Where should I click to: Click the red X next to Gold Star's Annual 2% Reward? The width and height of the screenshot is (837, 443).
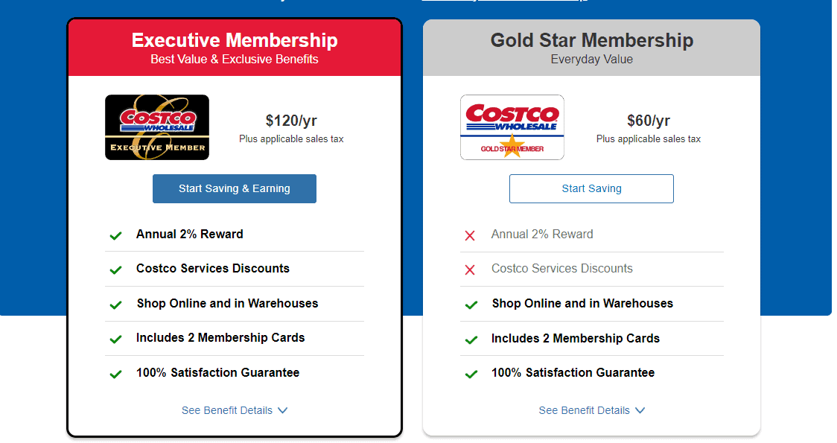click(471, 235)
